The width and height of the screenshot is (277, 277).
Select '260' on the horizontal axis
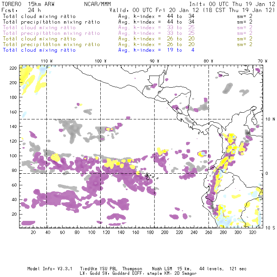point(208,232)
